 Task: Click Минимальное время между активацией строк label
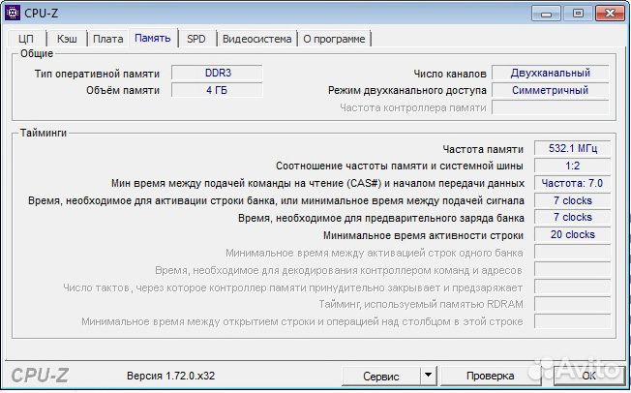[375, 253]
